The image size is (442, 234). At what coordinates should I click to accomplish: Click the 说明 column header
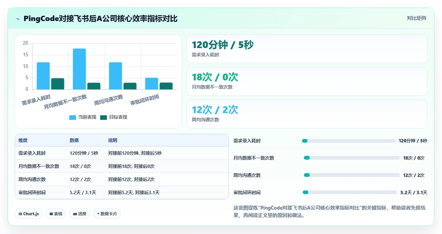click(x=113, y=140)
